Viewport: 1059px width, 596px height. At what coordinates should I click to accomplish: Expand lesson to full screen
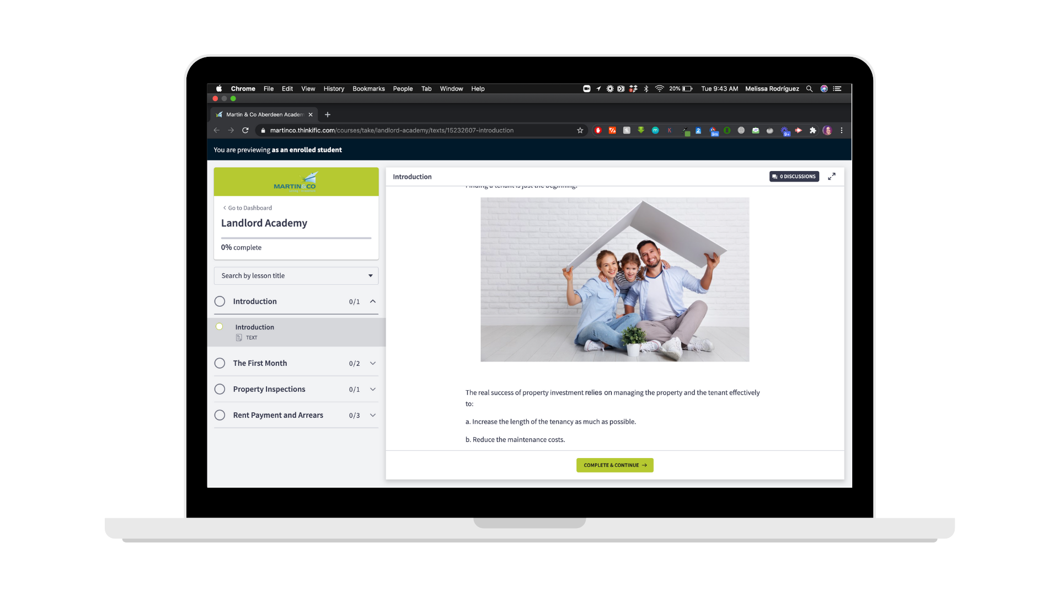tap(832, 177)
